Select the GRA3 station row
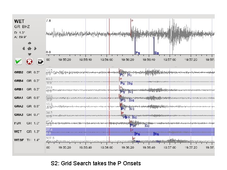Screen dimensions: 227x170 [x=114, y=115]
